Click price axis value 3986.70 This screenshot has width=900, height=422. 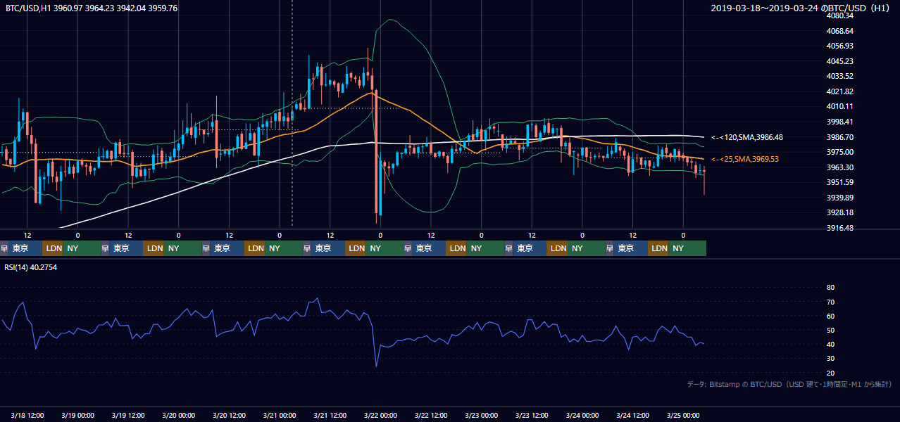(x=841, y=137)
